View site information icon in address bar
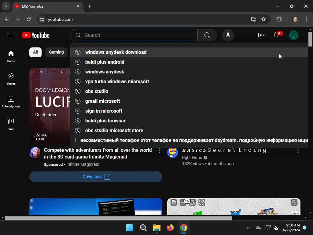Image resolution: width=313 pixels, height=235 pixels. point(42,19)
